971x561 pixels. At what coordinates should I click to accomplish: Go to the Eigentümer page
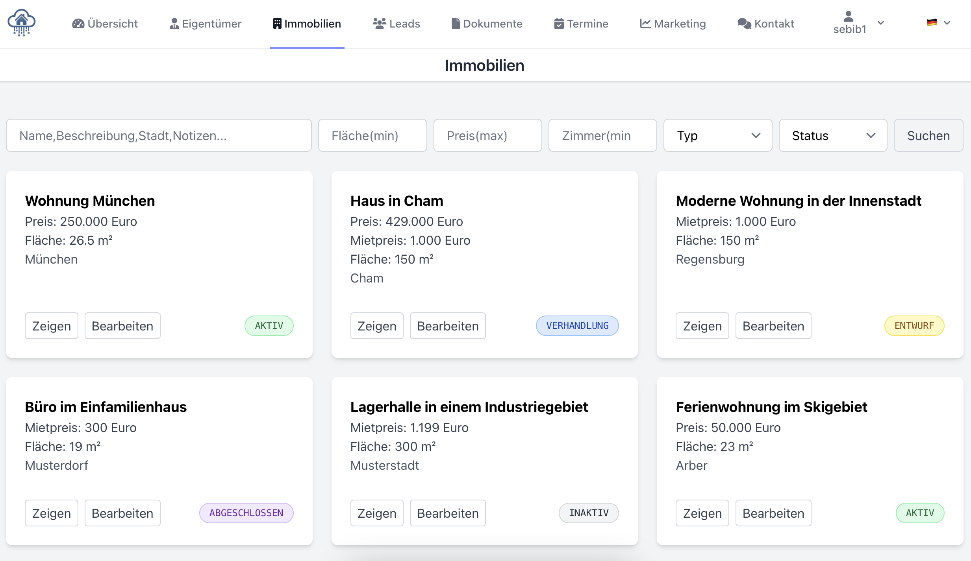point(206,24)
